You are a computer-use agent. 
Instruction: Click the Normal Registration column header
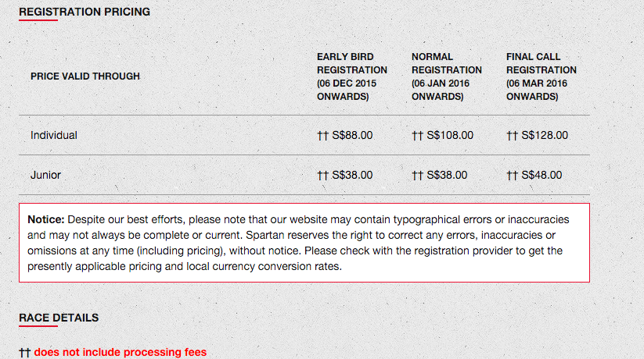coord(447,76)
